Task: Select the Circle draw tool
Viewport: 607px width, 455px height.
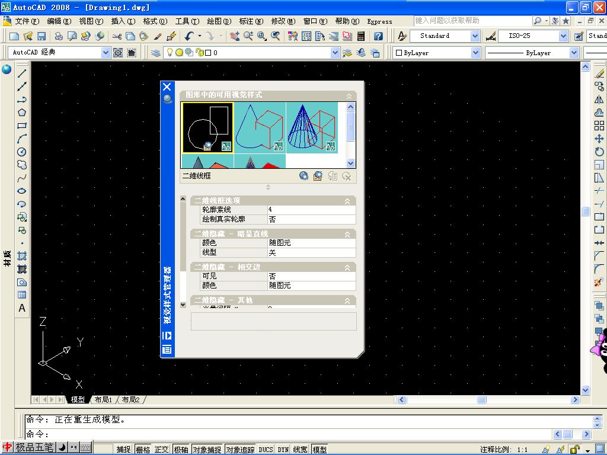Action: tap(22, 152)
